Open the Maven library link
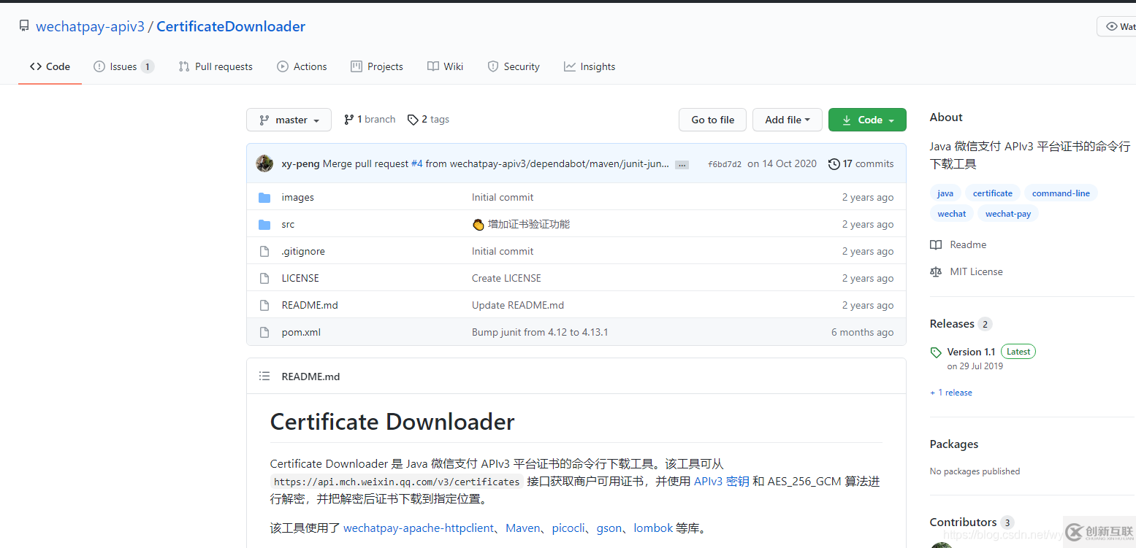1136x548 pixels. pos(523,528)
